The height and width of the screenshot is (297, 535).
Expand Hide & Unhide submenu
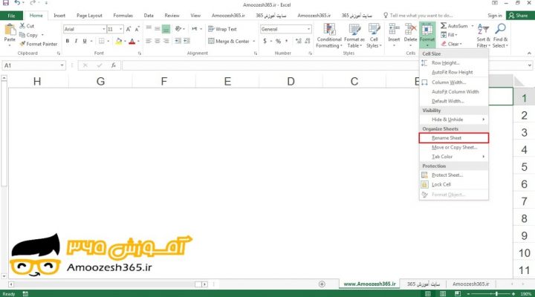click(x=454, y=120)
